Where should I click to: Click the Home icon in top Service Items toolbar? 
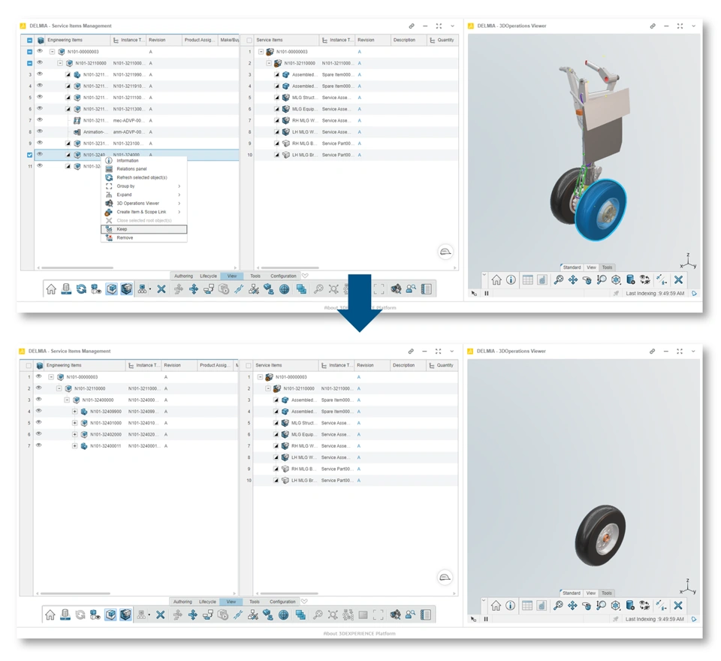51,289
